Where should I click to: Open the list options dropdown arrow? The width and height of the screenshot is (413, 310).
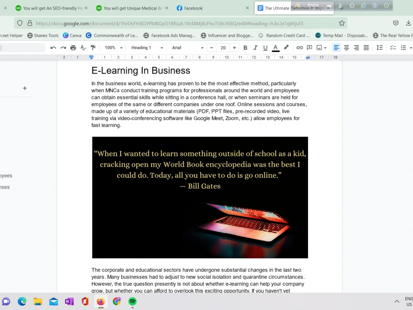tap(411, 48)
